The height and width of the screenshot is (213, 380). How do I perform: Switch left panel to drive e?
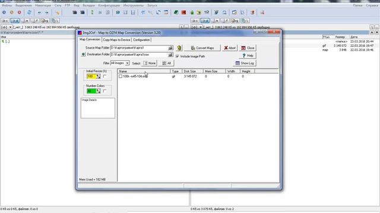click(25, 21)
